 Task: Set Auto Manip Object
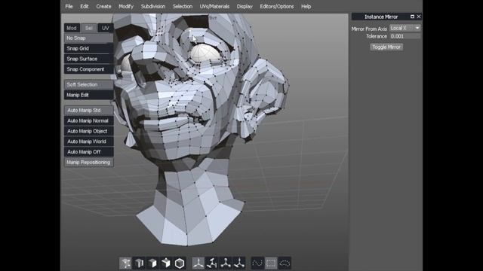[89, 131]
